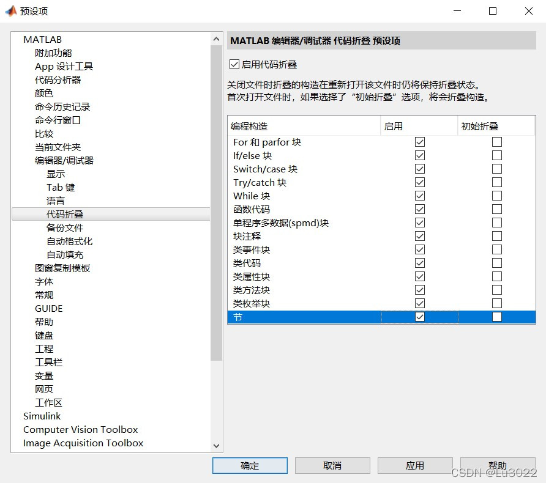Click tree scrollbar down arrow

tap(216, 446)
